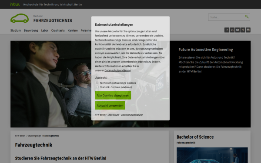
Task: Click the Datenschutzeinstellungen dialog title
Action: click(114, 25)
